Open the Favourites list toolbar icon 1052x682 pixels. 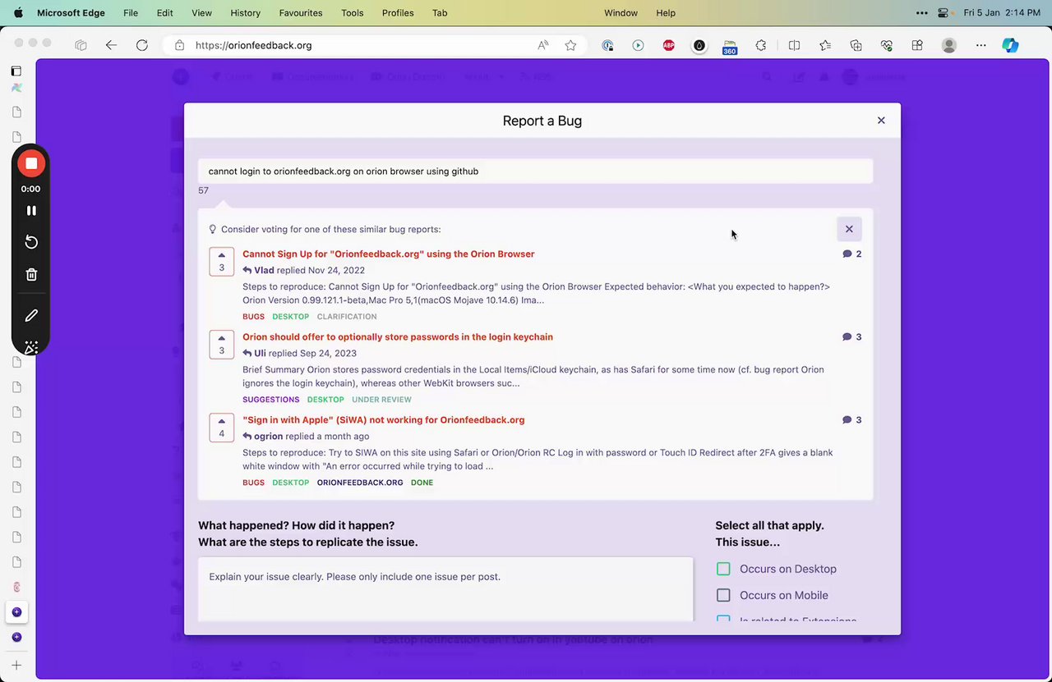click(825, 46)
